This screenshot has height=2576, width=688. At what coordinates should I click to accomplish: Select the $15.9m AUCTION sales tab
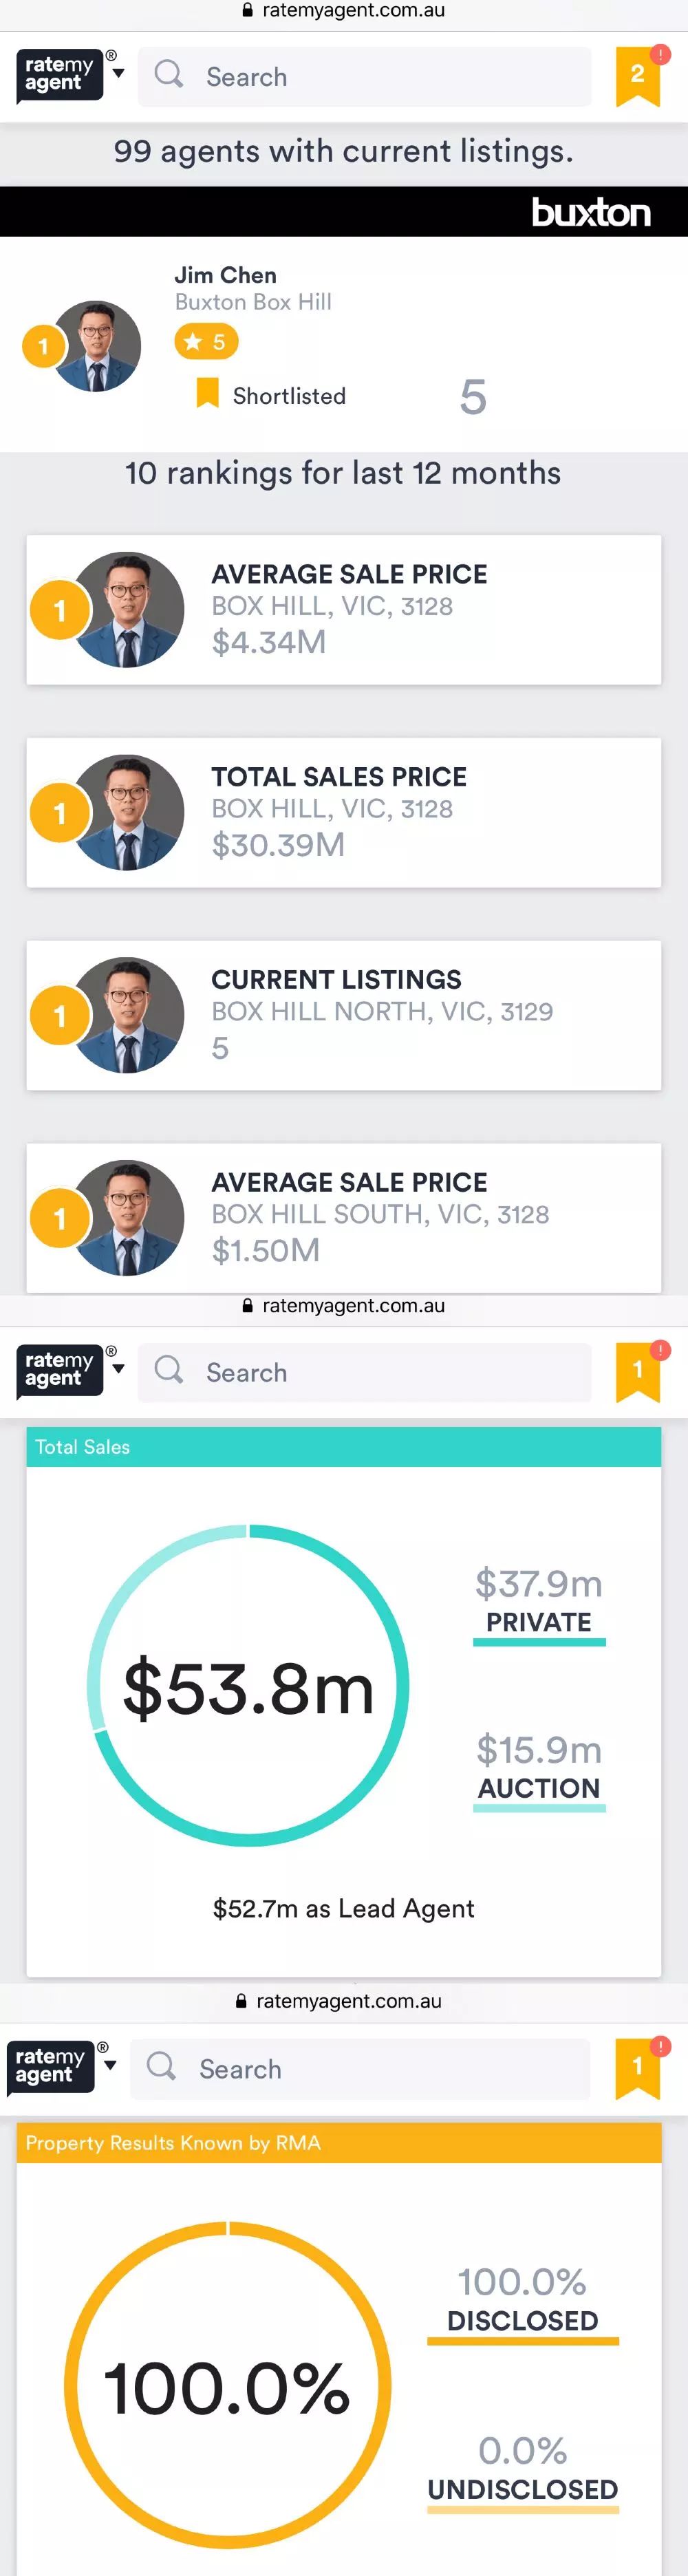point(538,1769)
